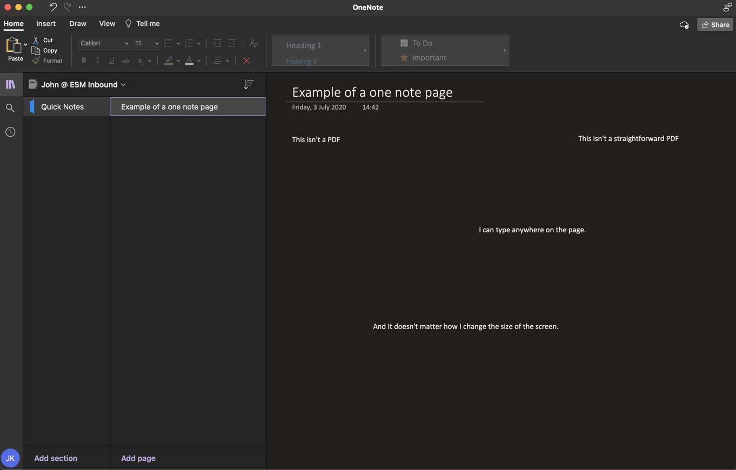
Task: Click the sort pages icon
Action: pyautogui.click(x=249, y=85)
